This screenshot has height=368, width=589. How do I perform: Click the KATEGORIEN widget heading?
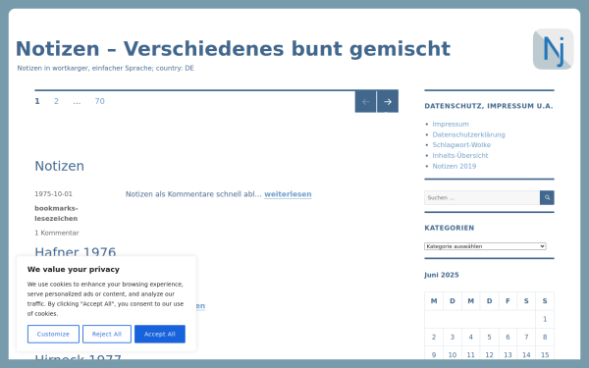[450, 228]
